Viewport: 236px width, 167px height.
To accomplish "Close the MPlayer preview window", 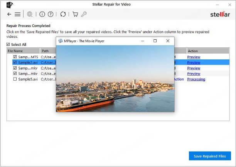I will pyautogui.click(x=168, y=41).
